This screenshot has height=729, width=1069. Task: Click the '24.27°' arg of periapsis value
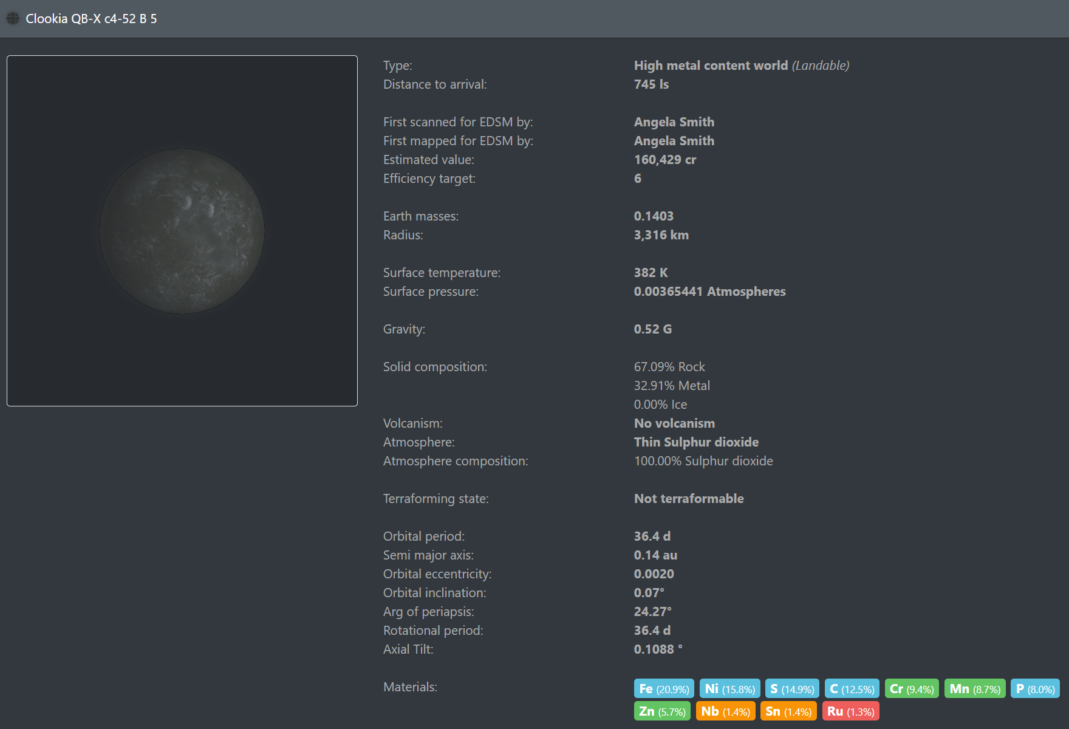click(x=653, y=612)
